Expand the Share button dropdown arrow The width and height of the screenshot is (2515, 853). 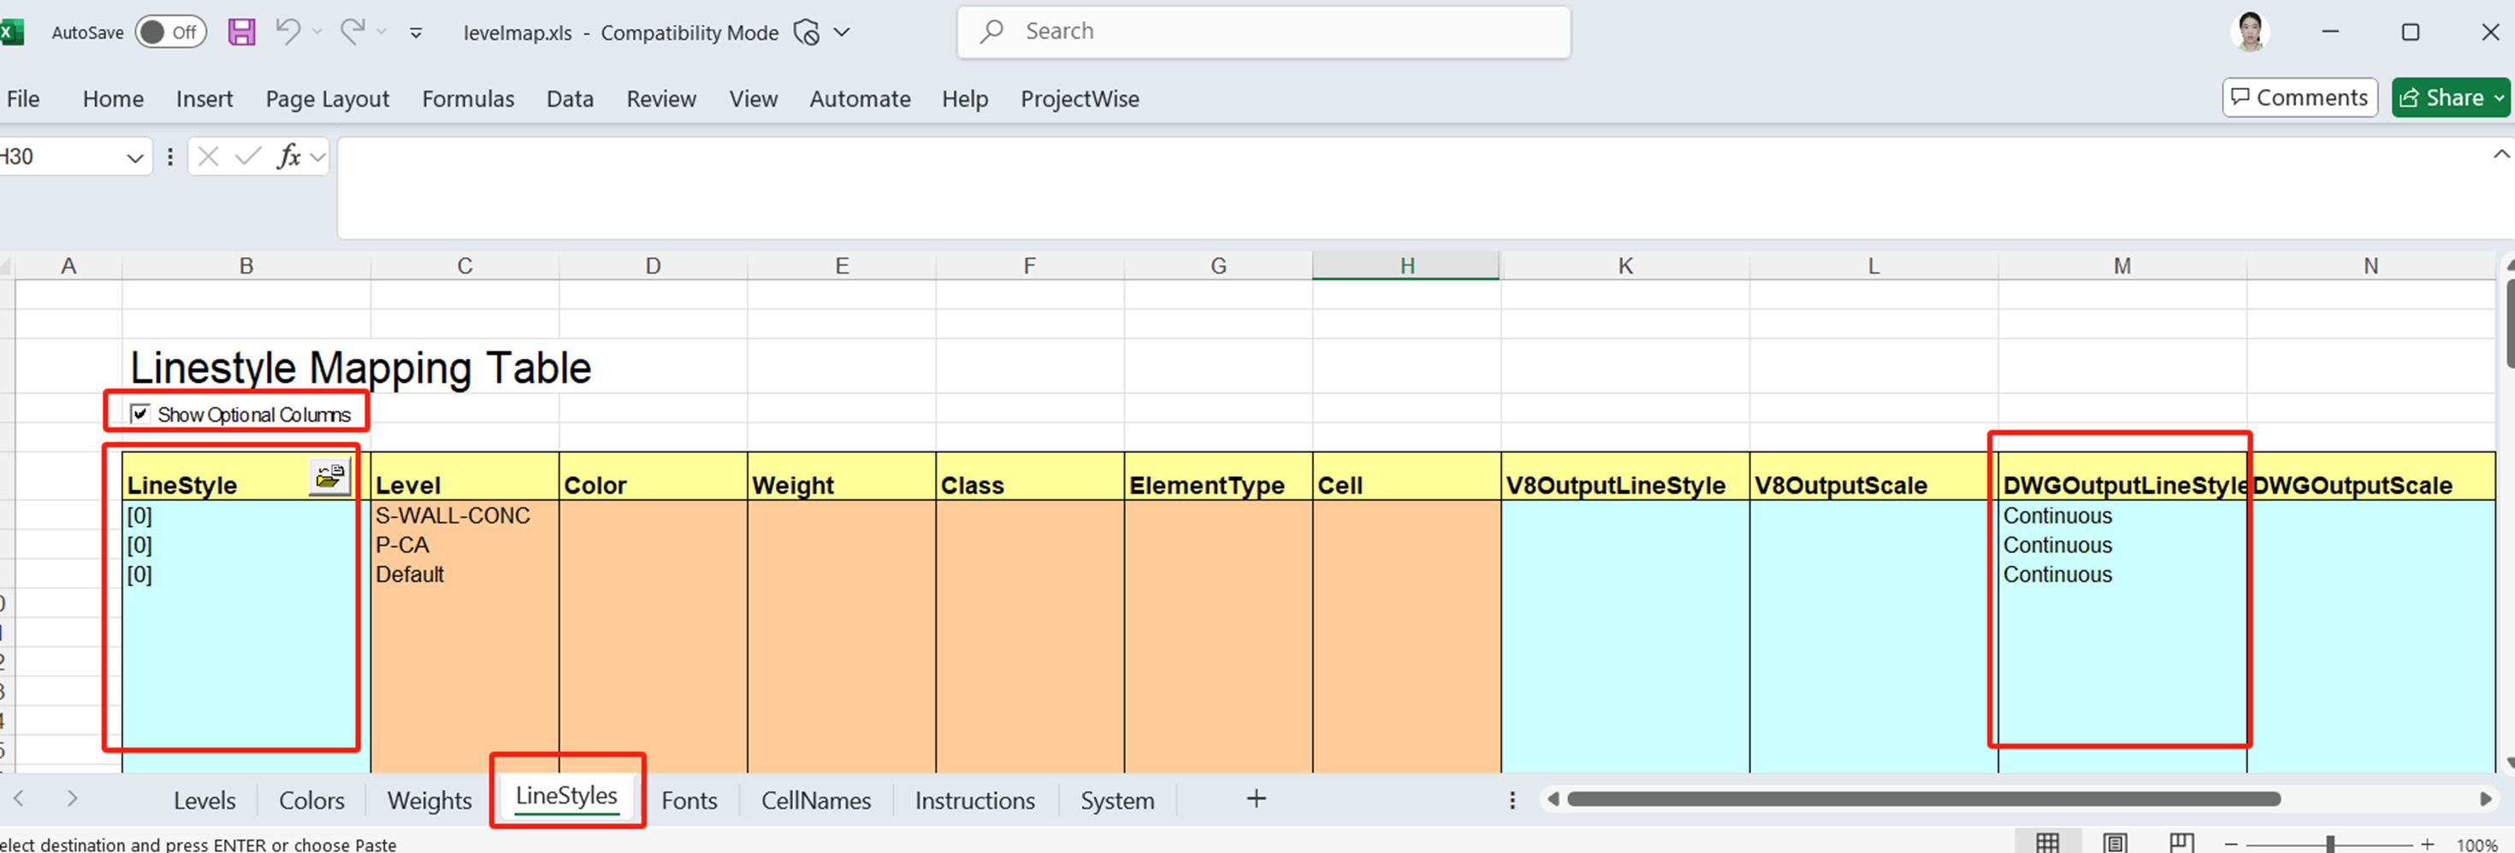tap(2499, 97)
